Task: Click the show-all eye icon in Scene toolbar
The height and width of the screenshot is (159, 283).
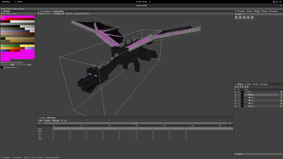Action: [x=245, y=87]
